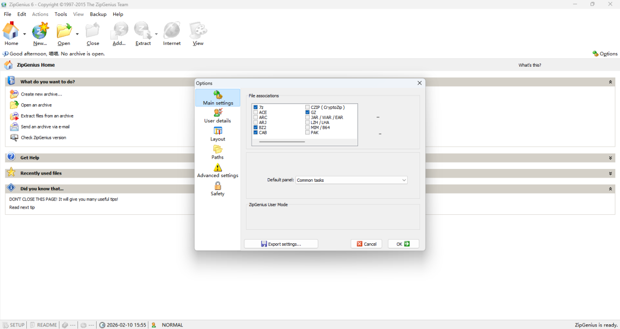This screenshot has height=329, width=620.
Task: Uncheck the 7z file association
Action: tap(256, 107)
